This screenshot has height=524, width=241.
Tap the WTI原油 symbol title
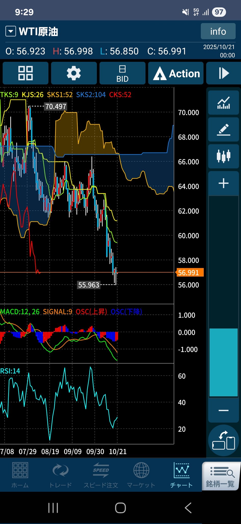tap(39, 31)
